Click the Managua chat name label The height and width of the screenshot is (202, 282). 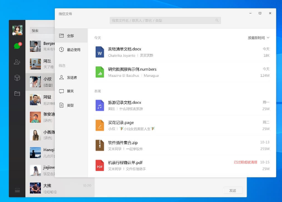[151, 76]
